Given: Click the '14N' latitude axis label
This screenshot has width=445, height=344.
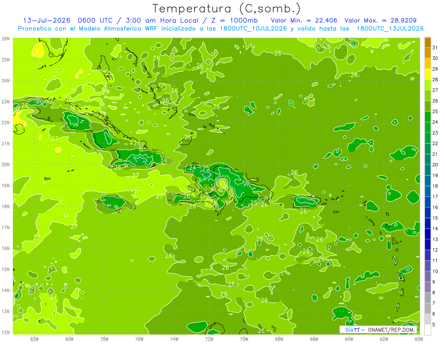Looking at the screenshot, I should click(x=6, y=290).
